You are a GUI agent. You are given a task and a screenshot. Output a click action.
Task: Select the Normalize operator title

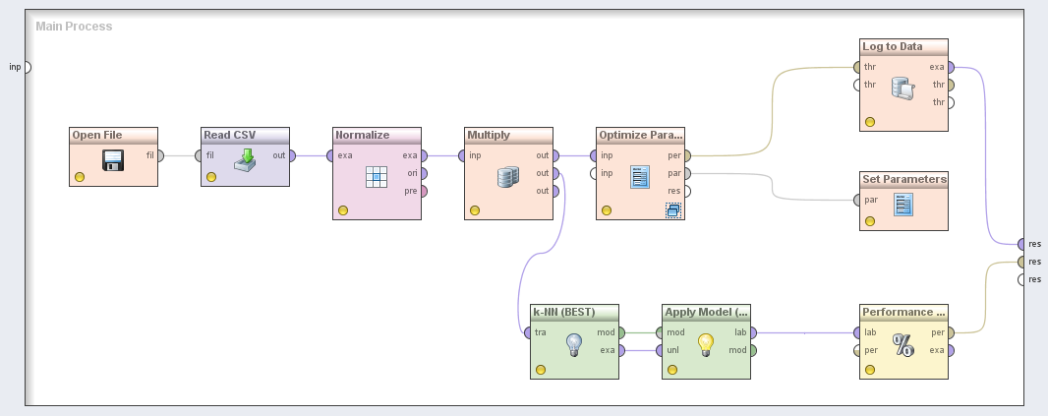point(363,135)
